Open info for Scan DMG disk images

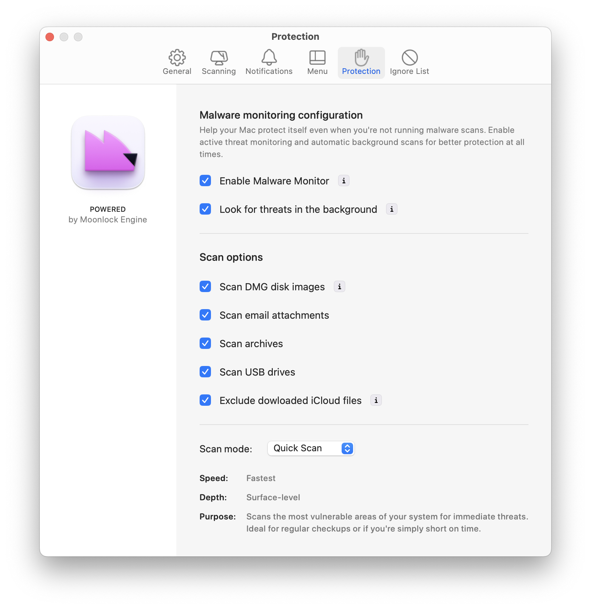pos(339,286)
